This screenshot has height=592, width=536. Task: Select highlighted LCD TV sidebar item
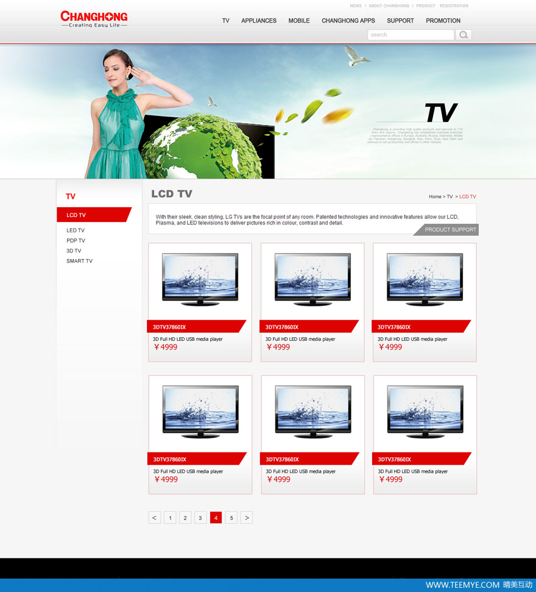click(x=94, y=215)
